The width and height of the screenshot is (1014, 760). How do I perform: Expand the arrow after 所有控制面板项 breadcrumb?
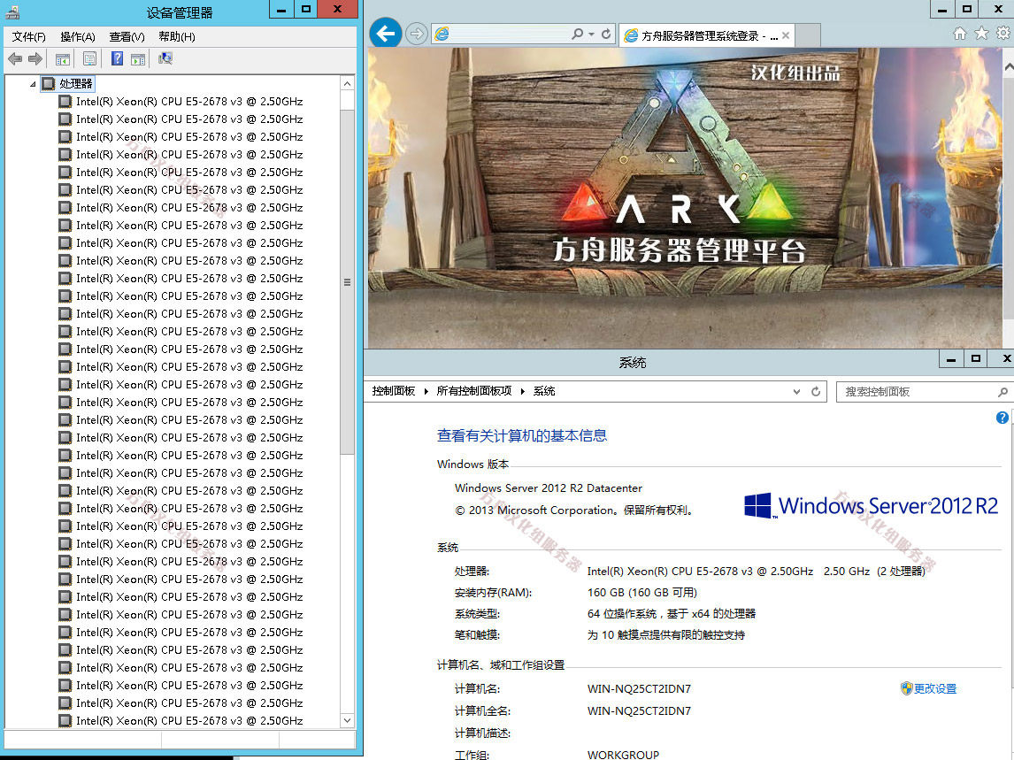click(x=523, y=391)
